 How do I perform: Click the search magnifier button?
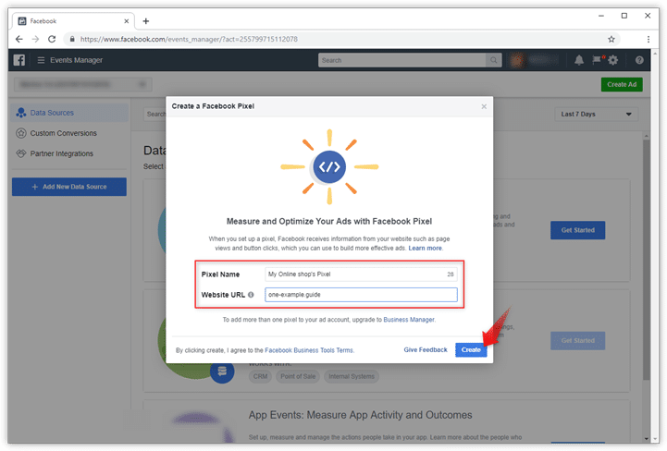tap(500, 60)
